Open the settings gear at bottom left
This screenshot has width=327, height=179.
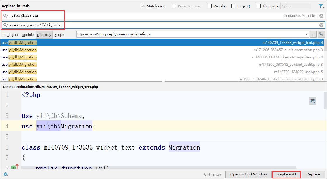tap(5, 174)
